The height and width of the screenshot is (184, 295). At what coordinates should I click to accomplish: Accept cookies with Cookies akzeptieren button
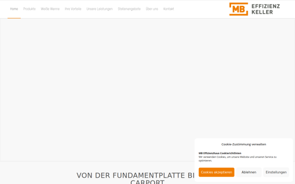click(x=216, y=172)
